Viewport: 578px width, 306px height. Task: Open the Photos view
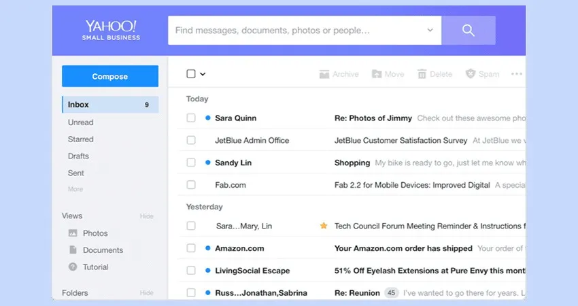click(95, 233)
